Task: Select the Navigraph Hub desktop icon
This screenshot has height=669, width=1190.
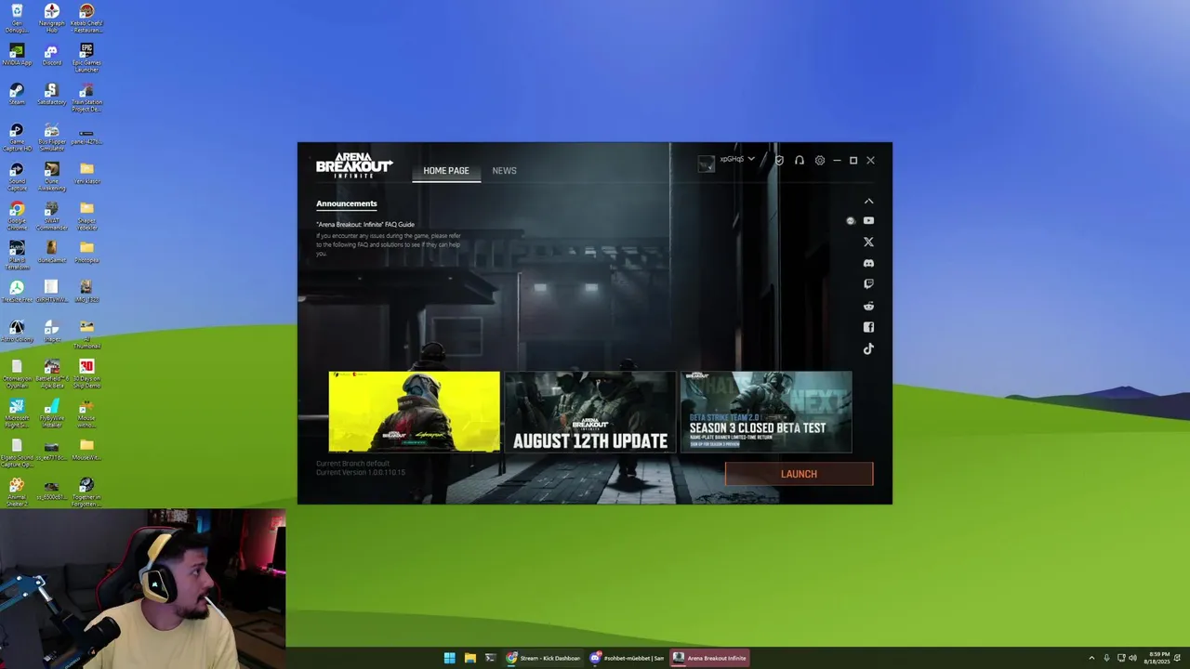Action: click(x=51, y=18)
